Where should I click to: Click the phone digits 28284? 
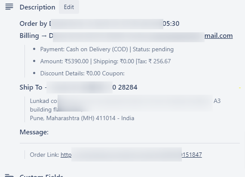click(x=128, y=87)
